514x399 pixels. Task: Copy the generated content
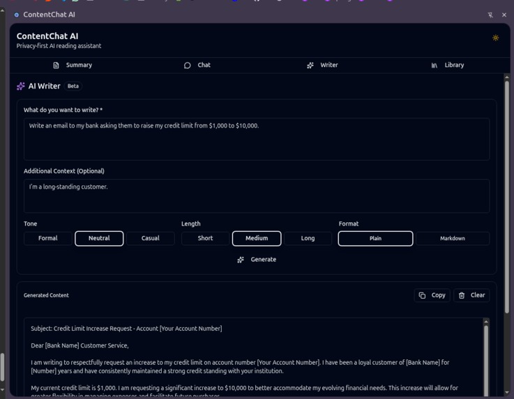pos(432,295)
